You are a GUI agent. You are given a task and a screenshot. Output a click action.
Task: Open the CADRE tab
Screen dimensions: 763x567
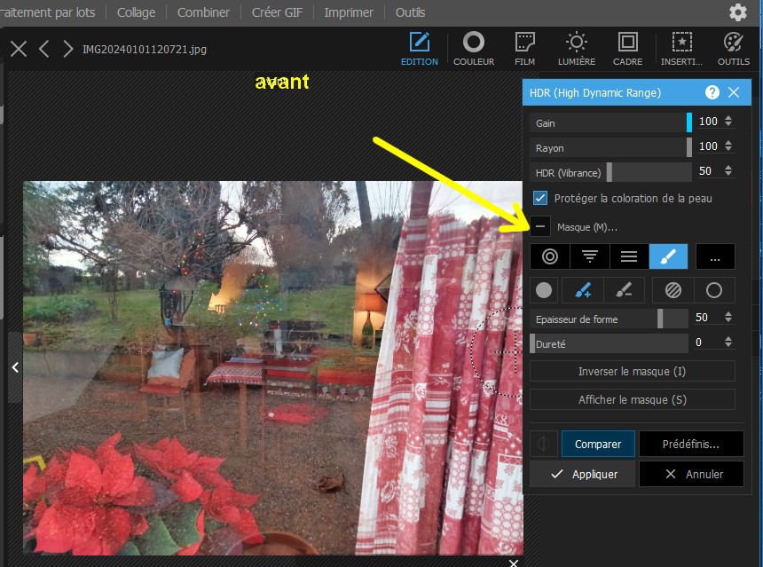(628, 49)
